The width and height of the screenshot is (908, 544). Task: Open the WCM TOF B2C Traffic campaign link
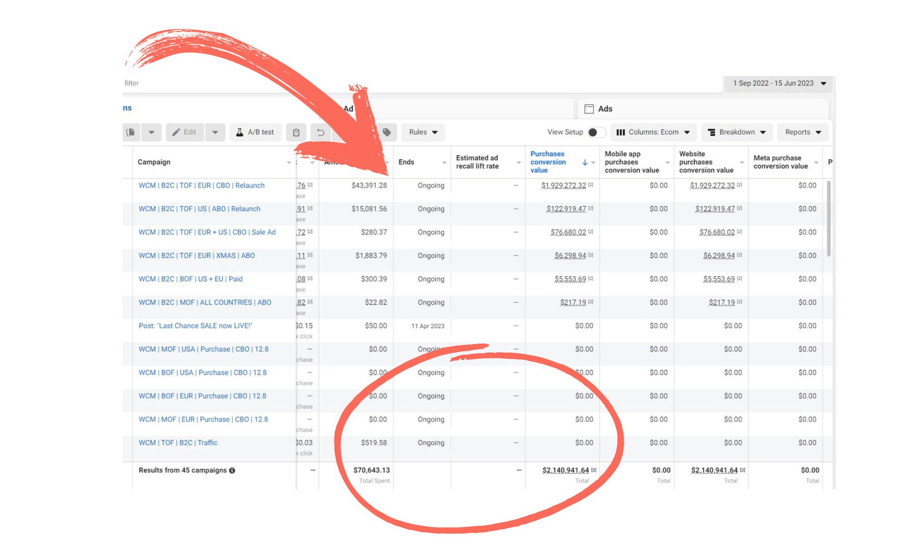coord(178,443)
